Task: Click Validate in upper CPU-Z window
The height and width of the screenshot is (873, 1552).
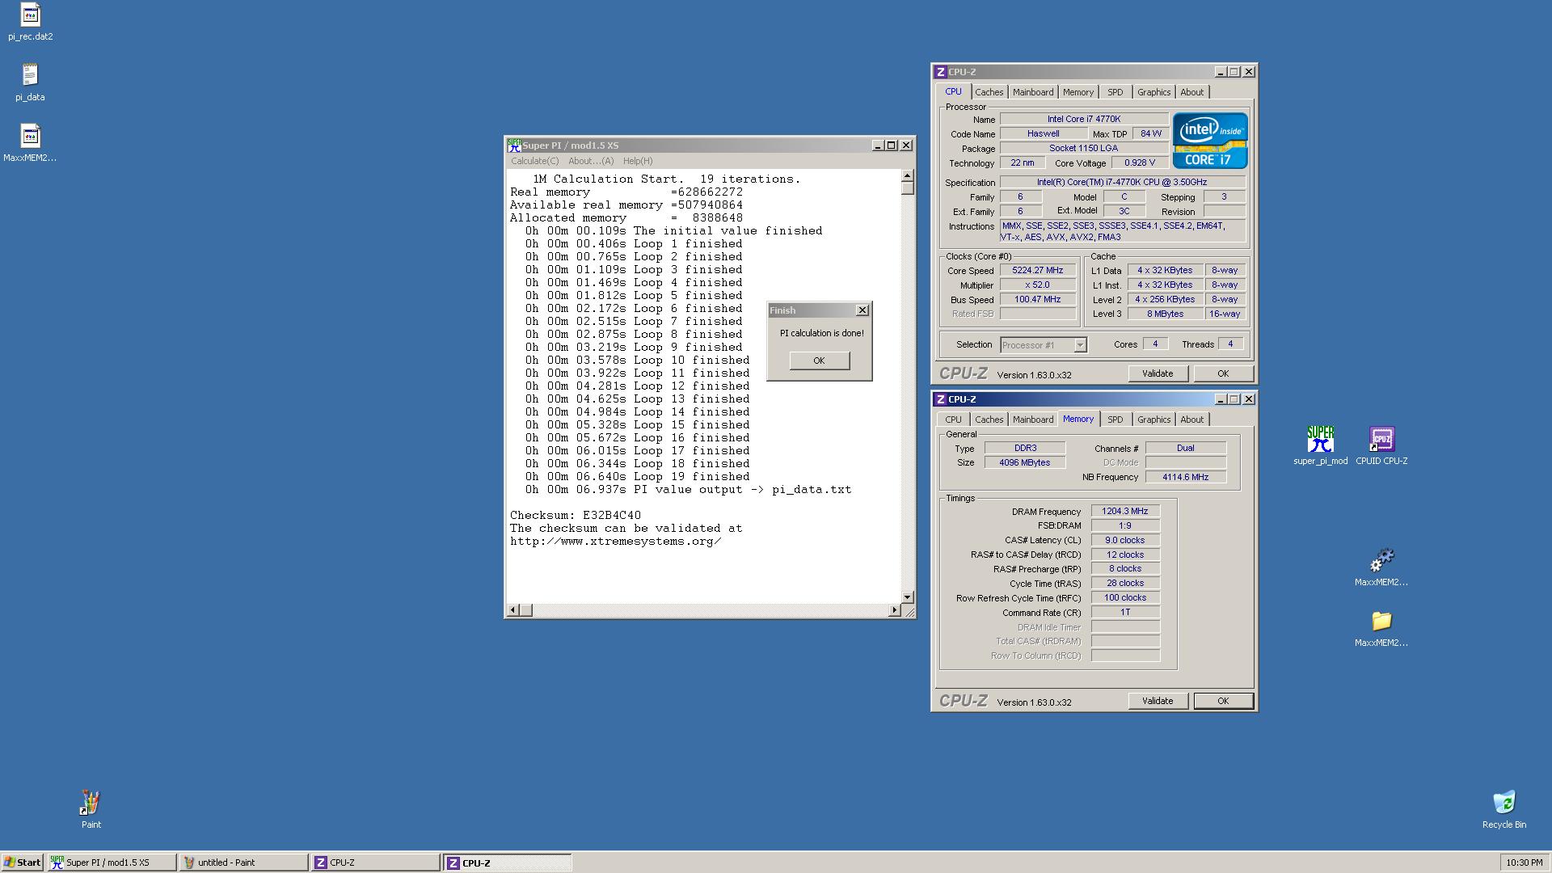Action: click(1157, 373)
